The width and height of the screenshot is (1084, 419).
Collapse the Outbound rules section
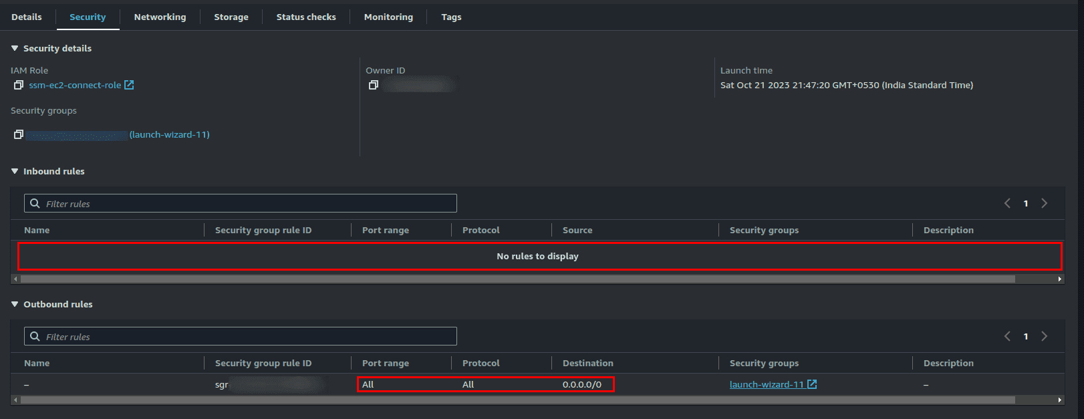pyautogui.click(x=15, y=304)
